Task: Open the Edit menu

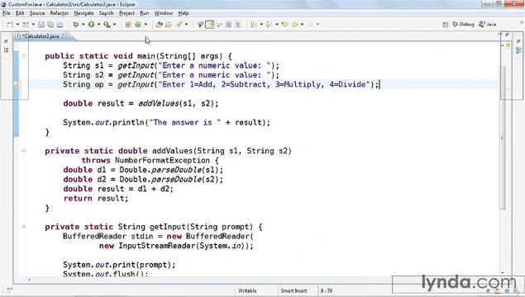Action: click(x=20, y=13)
